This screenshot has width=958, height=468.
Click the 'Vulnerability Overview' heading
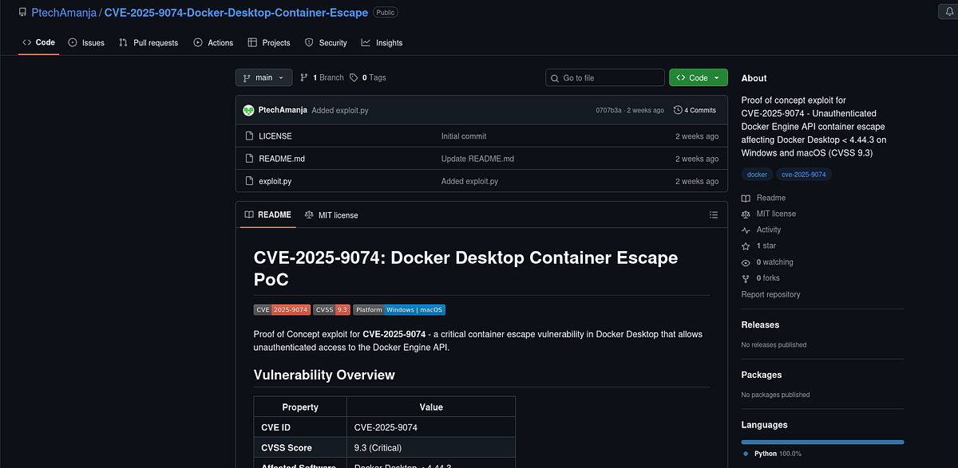point(324,375)
